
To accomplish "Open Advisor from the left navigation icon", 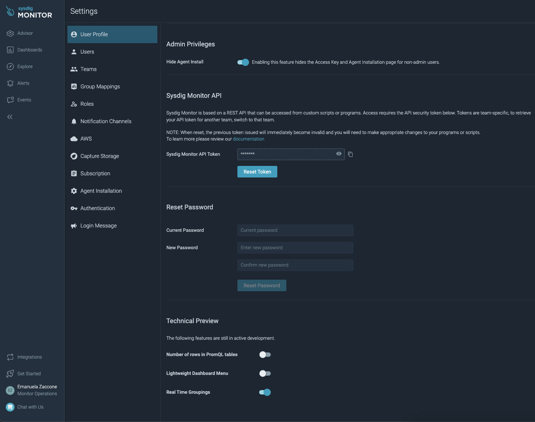I will coord(10,33).
